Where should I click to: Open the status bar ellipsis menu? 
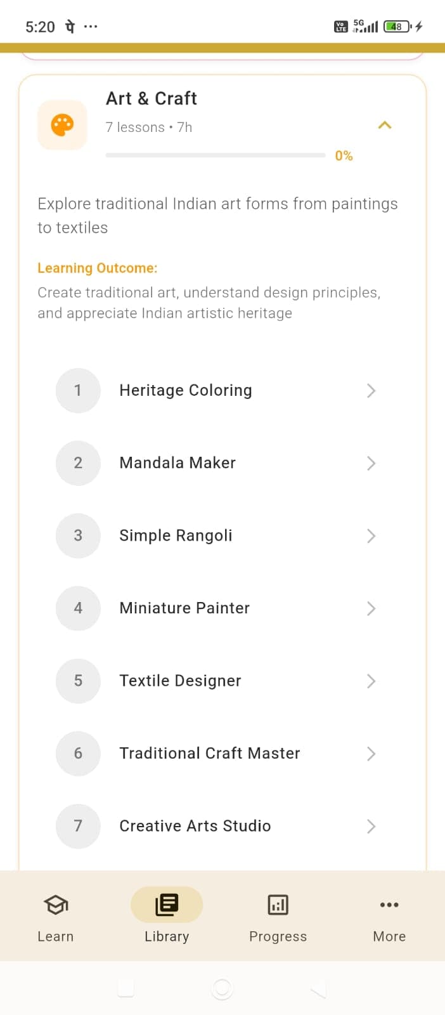(91, 27)
